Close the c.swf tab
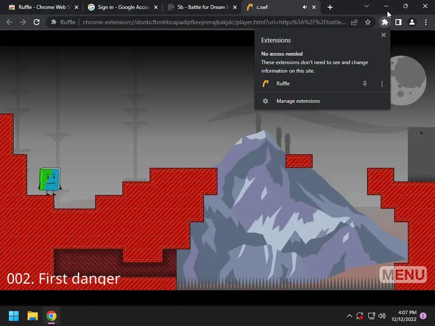Image resolution: width=435 pixels, height=326 pixels. coord(314,8)
